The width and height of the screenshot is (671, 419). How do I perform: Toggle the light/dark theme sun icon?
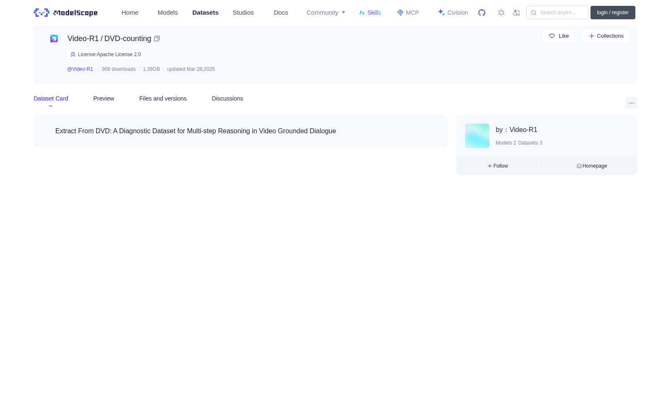tap(501, 13)
